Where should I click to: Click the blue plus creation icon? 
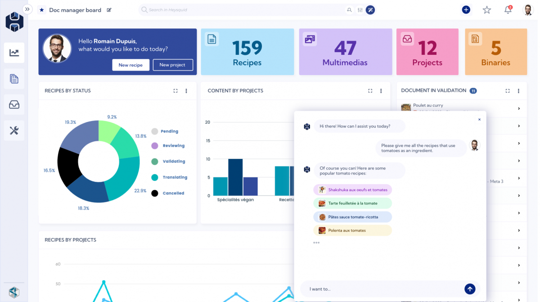tap(466, 9)
